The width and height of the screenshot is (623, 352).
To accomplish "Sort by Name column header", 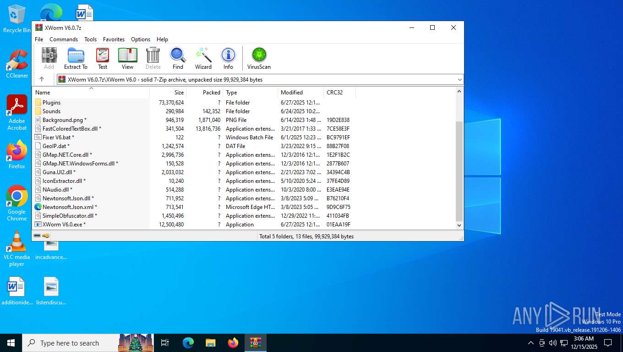I will pos(91,93).
